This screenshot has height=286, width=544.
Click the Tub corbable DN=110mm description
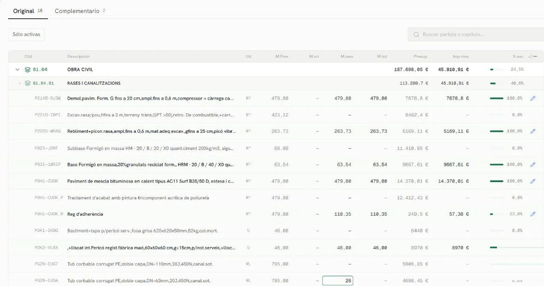tap(140, 264)
